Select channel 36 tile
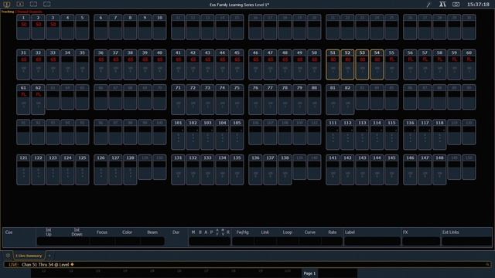The height and width of the screenshot is (278, 495). coord(101,64)
